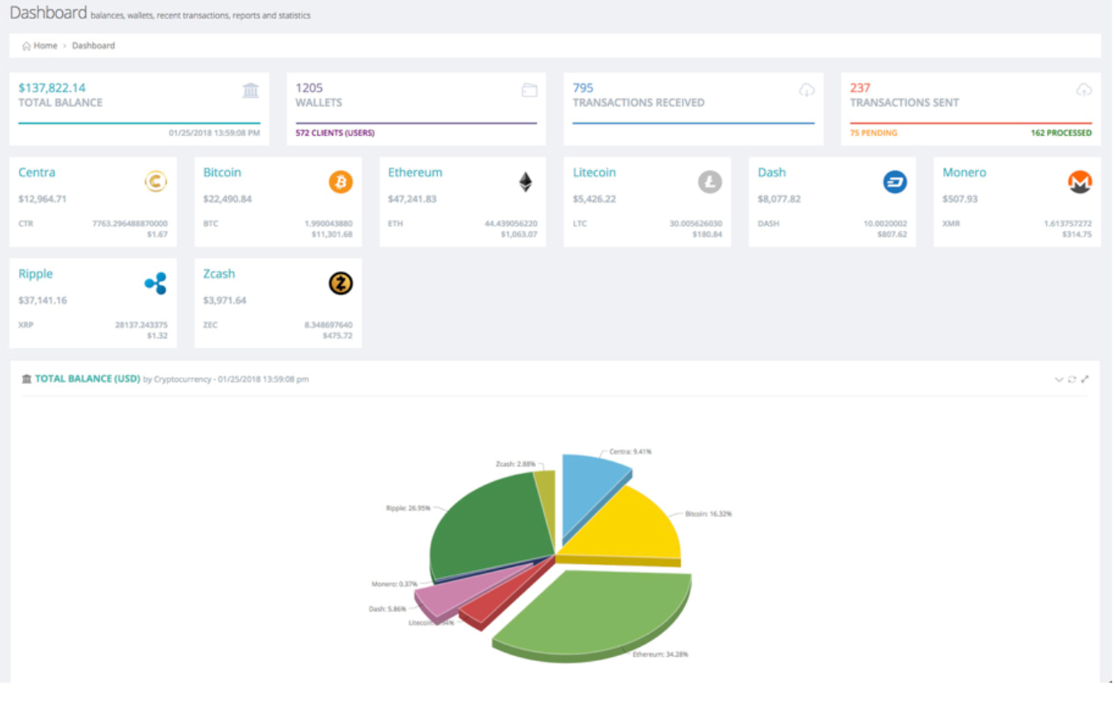Viewport: 1115px width, 705px height.
Task: Click the Zcash logo icon
Action: tap(341, 284)
